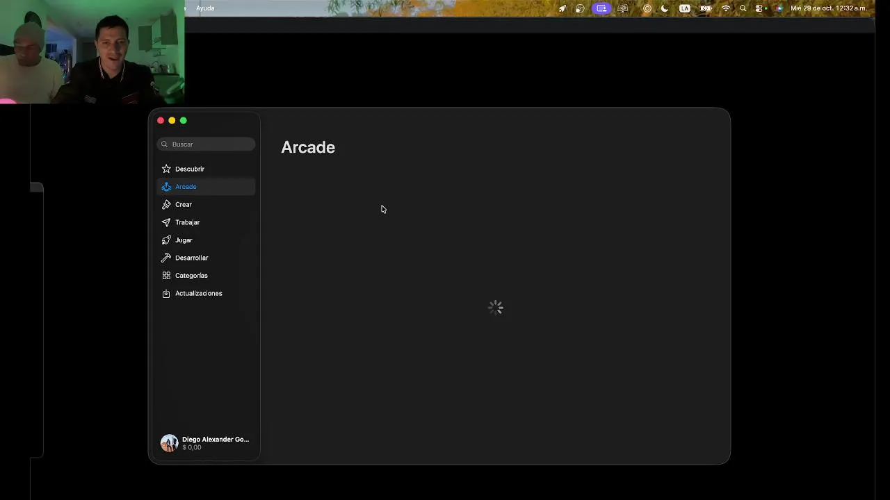Screen dimensions: 890x500
Task: Open the Diego Alexander account profile
Action: click(205, 443)
